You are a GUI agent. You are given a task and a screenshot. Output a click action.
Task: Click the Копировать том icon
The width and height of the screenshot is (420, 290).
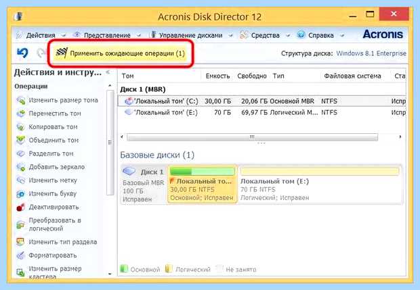click(20, 126)
